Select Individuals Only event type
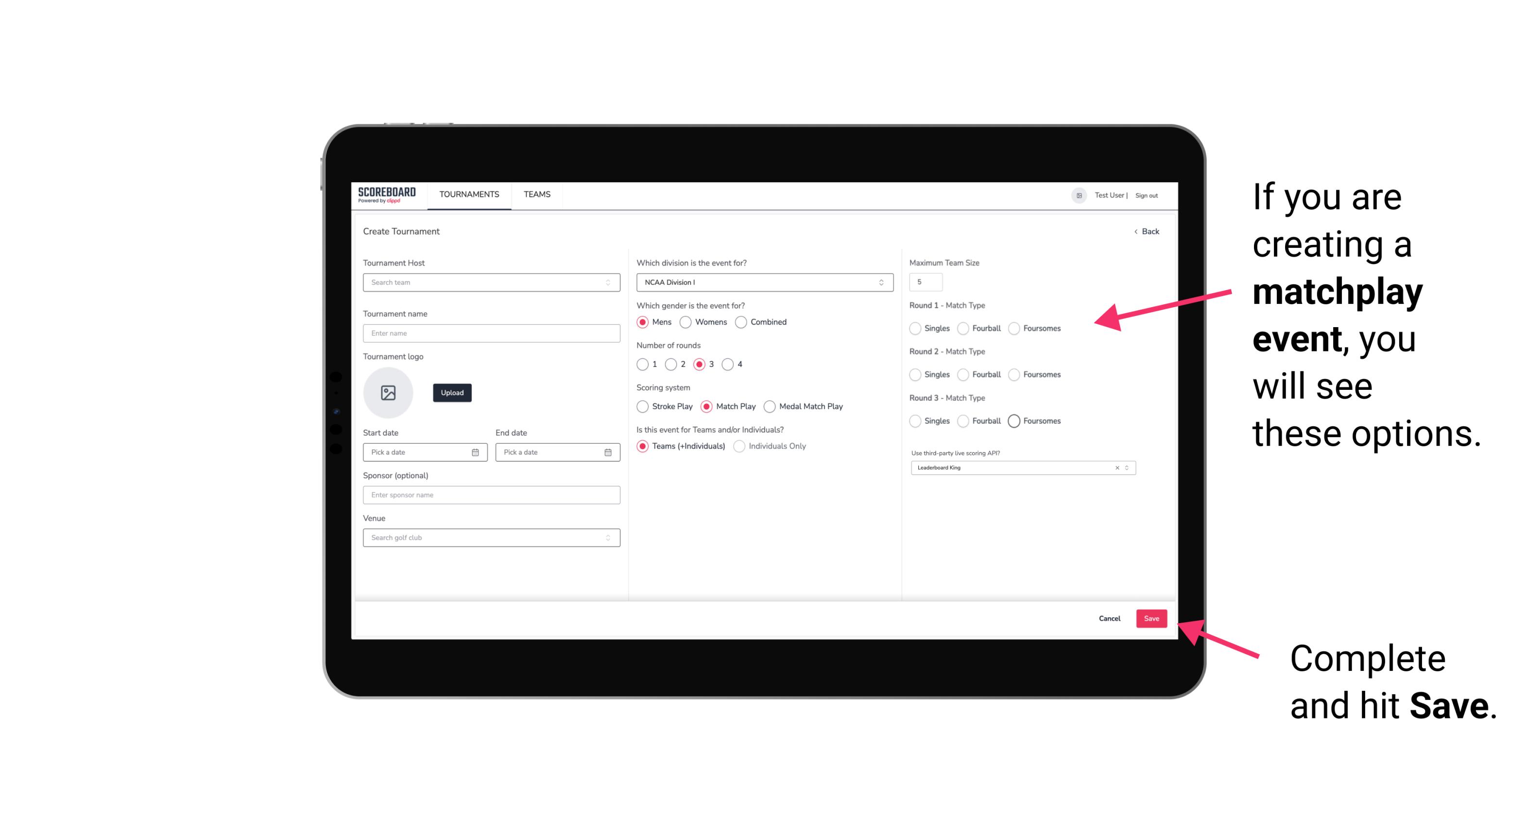The image size is (1527, 822). point(739,446)
